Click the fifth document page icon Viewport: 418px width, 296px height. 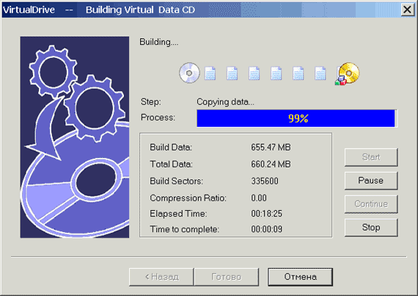298,73
